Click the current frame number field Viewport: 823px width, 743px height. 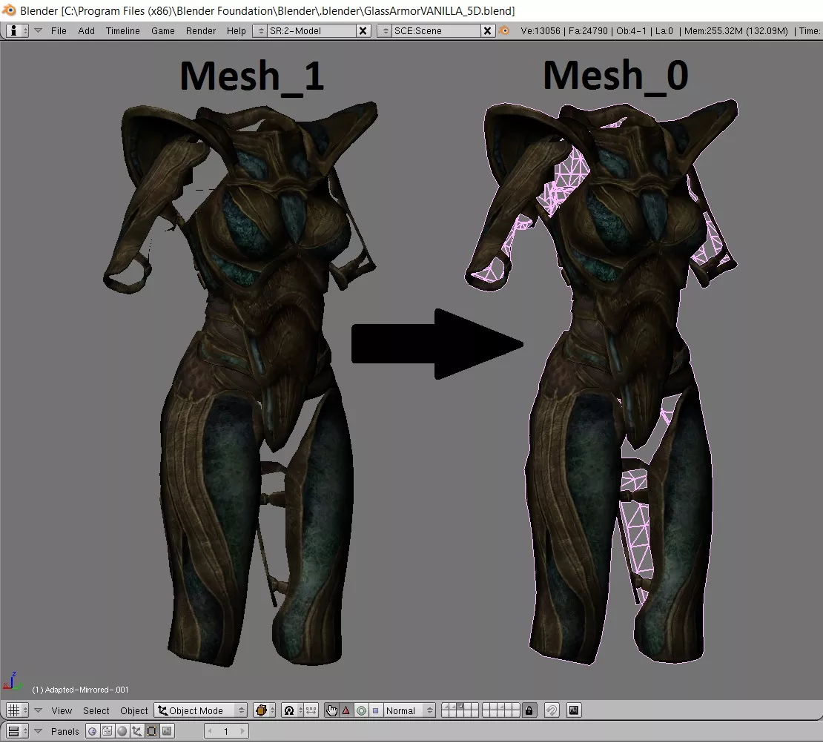[x=226, y=731]
